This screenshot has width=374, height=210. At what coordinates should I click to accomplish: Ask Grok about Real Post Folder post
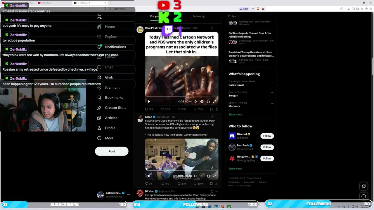click(x=212, y=28)
